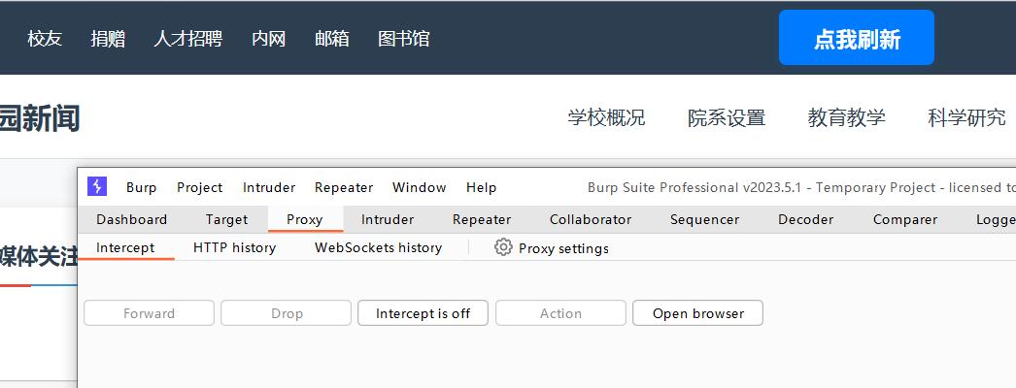Open the Decoder tab
This screenshot has height=388, width=1016.
pyautogui.click(x=806, y=220)
